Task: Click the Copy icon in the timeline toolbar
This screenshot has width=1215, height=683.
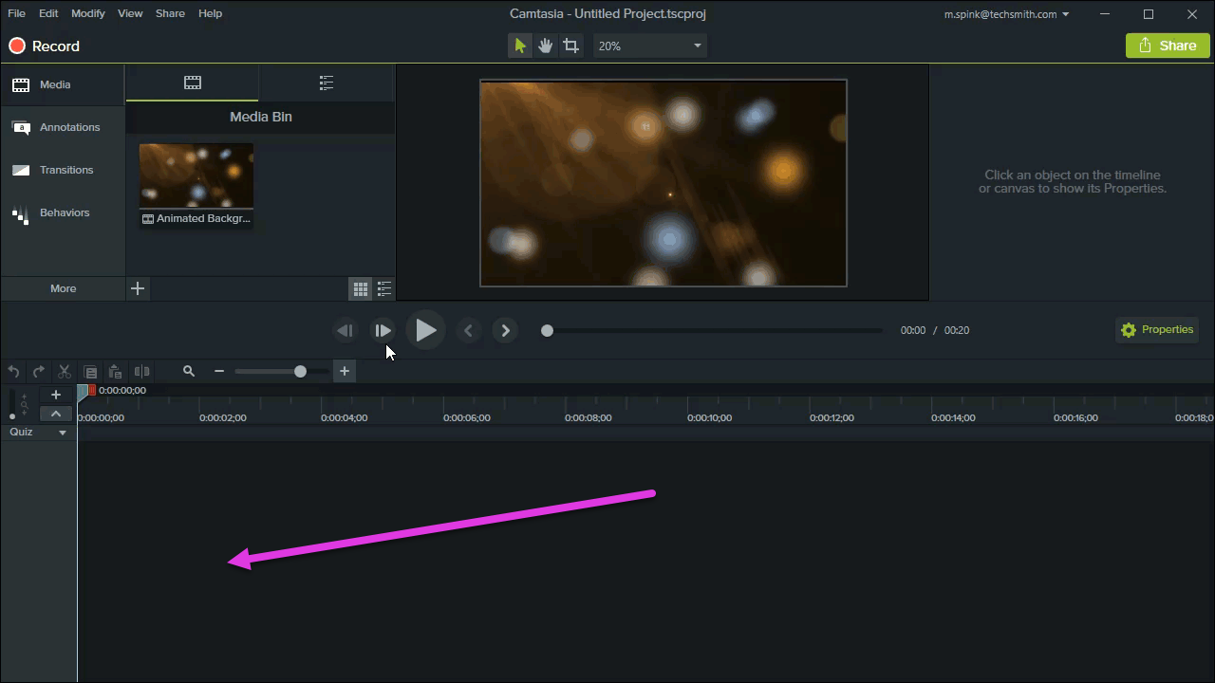Action: tap(90, 371)
